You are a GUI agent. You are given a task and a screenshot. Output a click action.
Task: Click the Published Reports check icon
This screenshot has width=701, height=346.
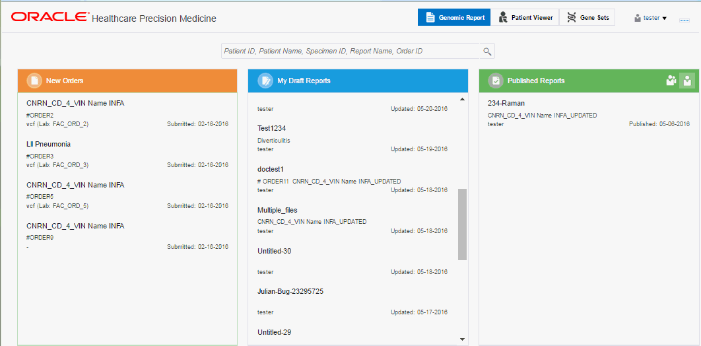[495, 81]
